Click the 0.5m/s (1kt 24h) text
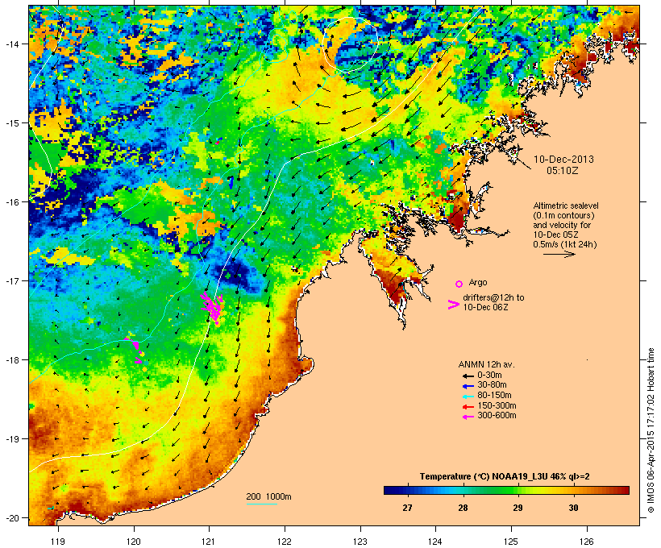 click(565, 244)
